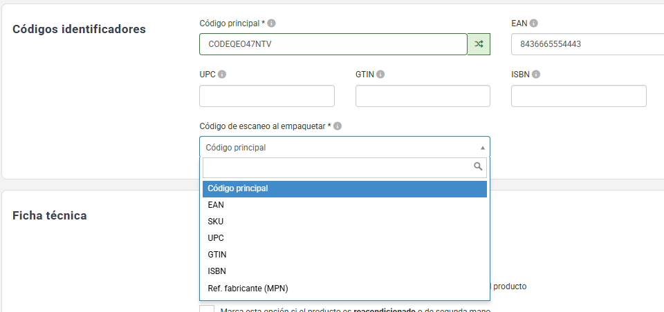Click info icon next to Código principal
The height and width of the screenshot is (312, 664).
(x=272, y=23)
